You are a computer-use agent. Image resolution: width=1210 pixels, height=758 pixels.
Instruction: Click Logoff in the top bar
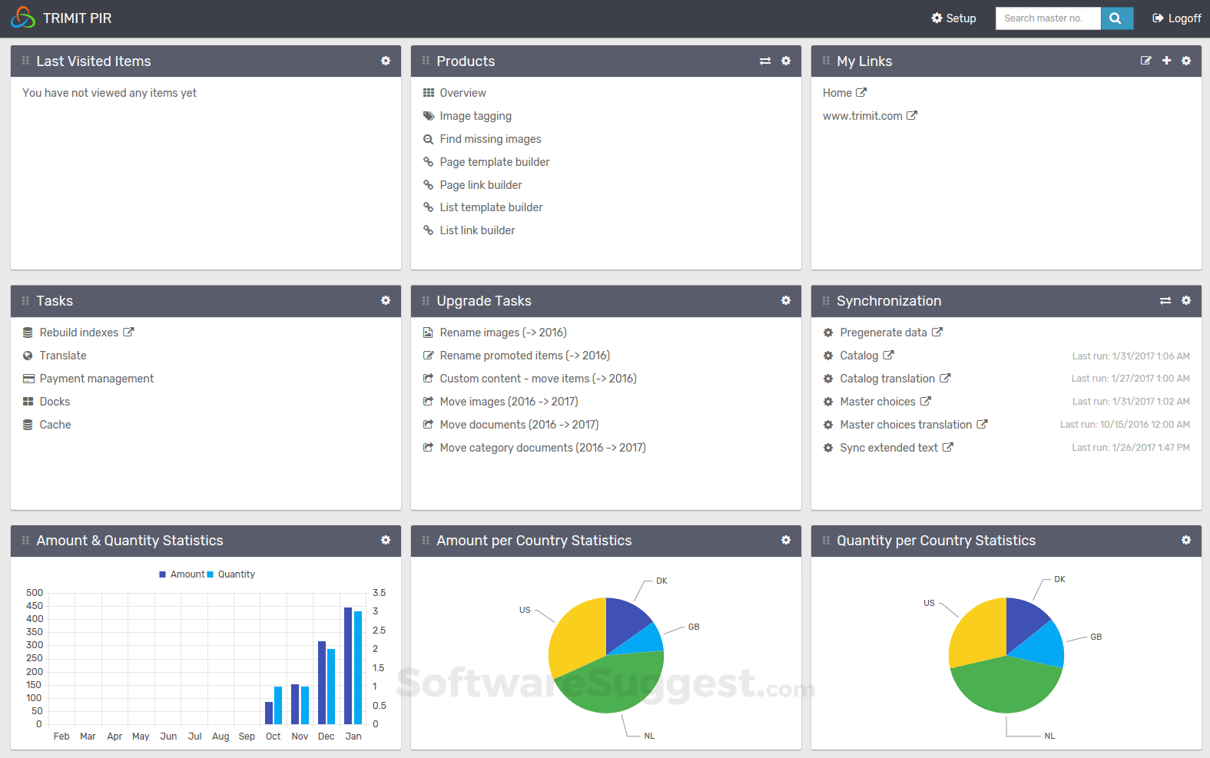pyautogui.click(x=1177, y=18)
